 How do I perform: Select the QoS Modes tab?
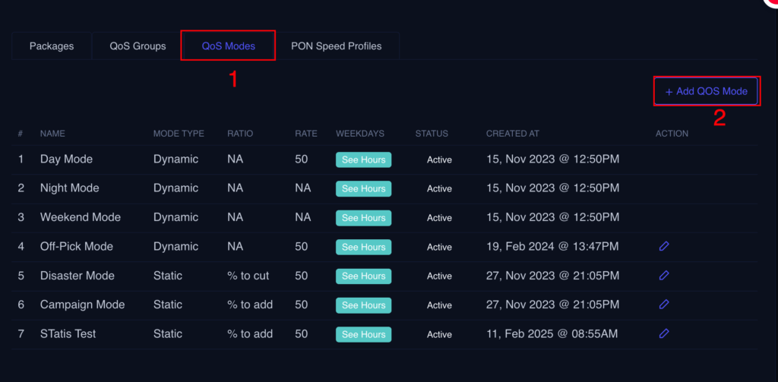pos(228,46)
